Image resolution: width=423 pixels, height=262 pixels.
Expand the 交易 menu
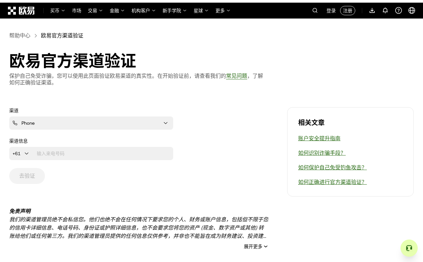pos(95,11)
